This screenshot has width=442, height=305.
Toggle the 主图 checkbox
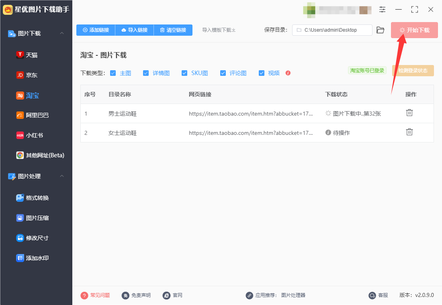(113, 73)
